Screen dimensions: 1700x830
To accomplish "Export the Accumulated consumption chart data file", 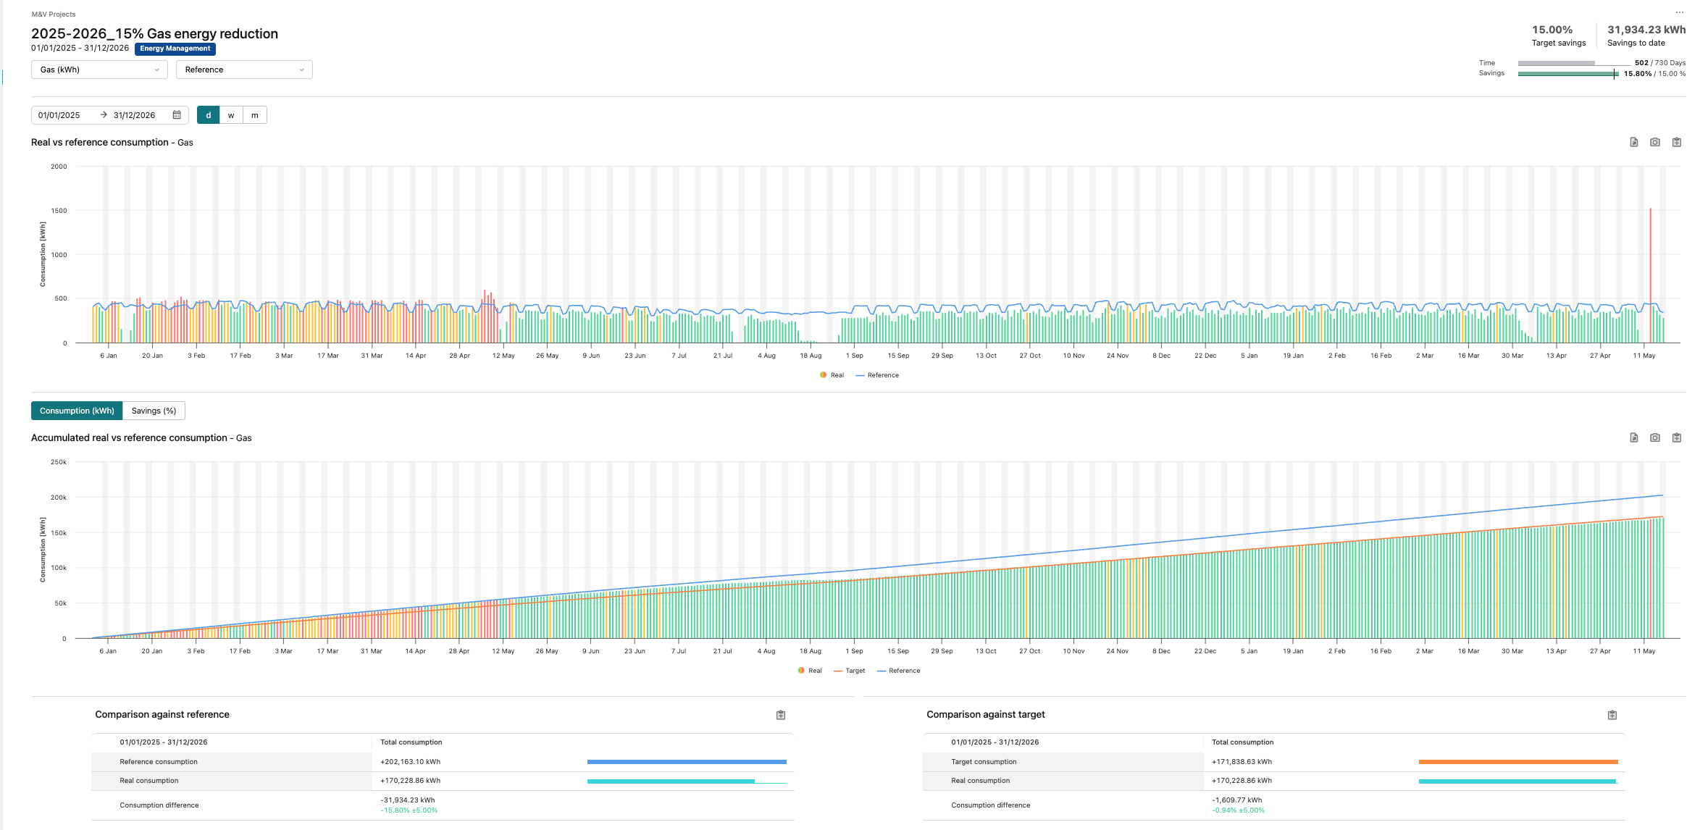I will (x=1633, y=437).
